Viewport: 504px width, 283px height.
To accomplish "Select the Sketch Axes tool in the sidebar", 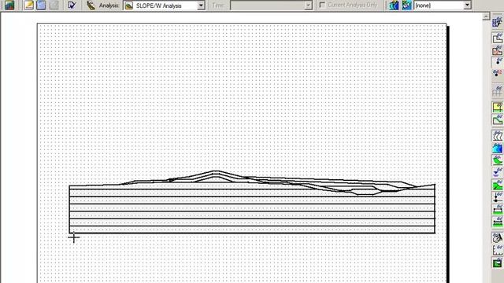I will click(x=497, y=250).
